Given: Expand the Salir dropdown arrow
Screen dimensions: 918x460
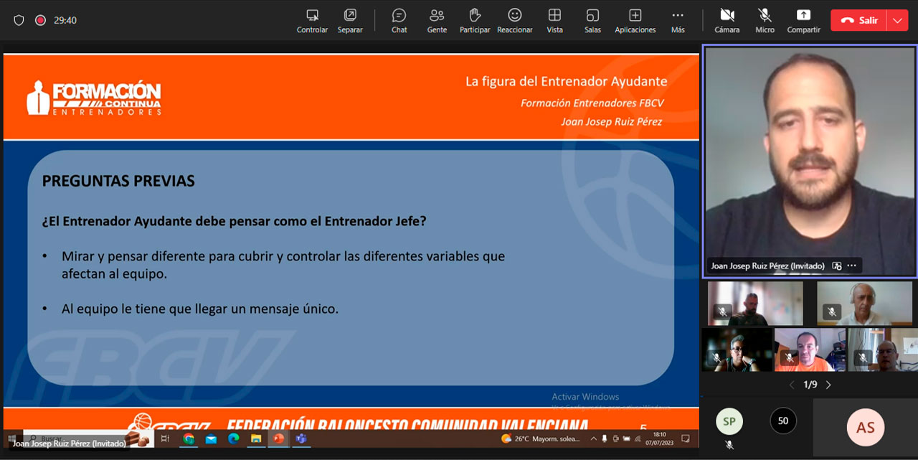Looking at the screenshot, I should pyautogui.click(x=898, y=20).
